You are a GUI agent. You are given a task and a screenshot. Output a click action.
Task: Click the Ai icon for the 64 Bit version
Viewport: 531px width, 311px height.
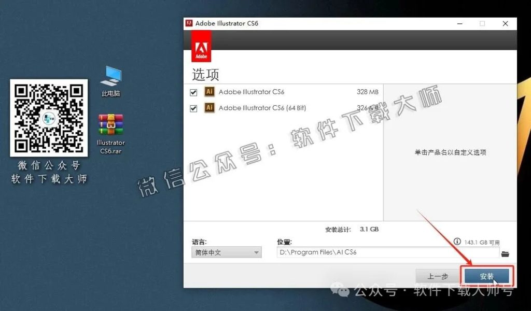click(x=208, y=108)
